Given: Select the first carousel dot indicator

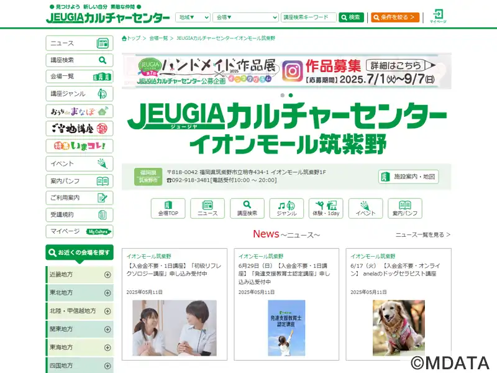Looking at the screenshot, I should point(283,95).
